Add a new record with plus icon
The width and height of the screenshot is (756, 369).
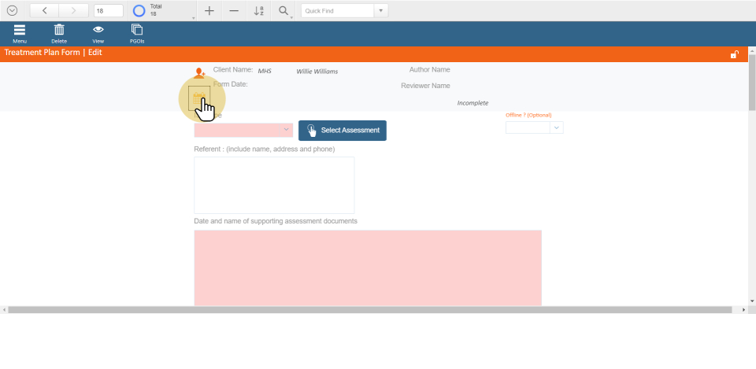click(x=209, y=11)
